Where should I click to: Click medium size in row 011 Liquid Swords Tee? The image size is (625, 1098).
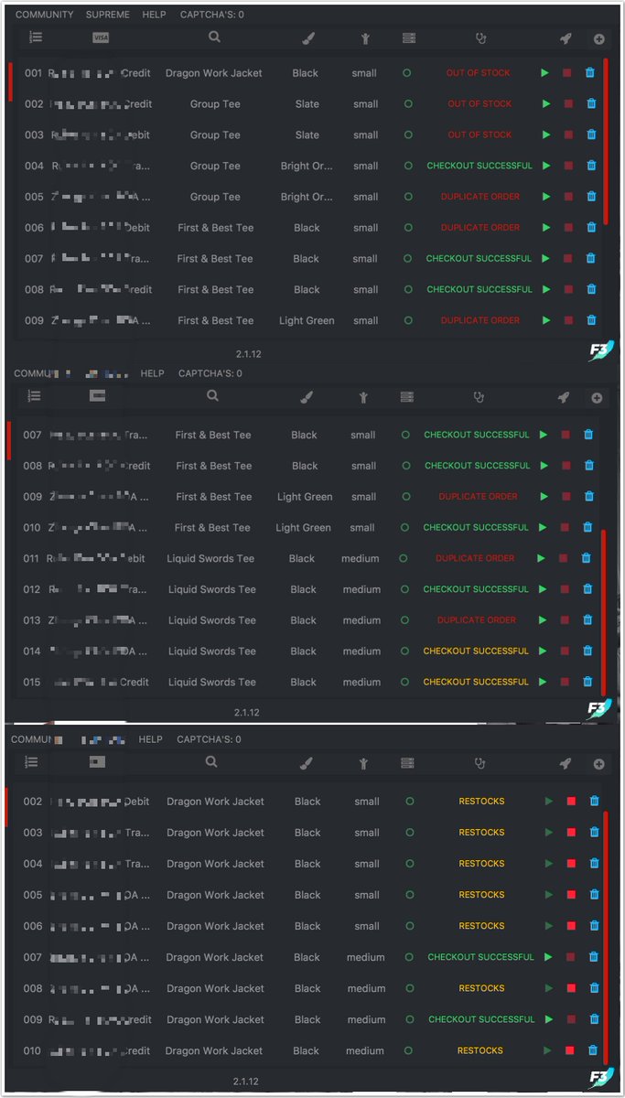point(361,558)
